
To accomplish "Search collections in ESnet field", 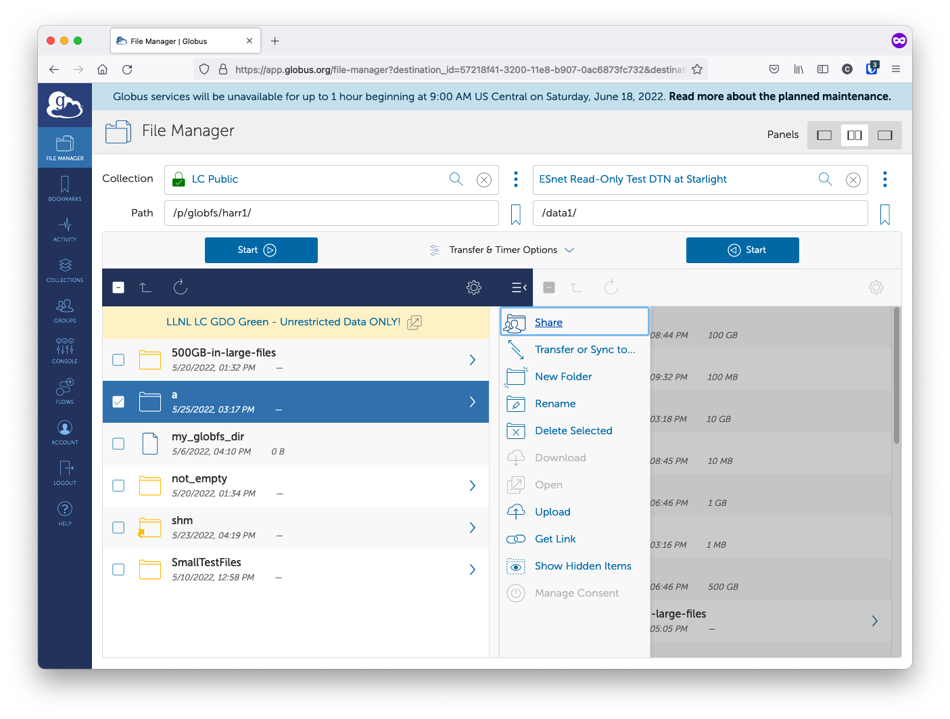I will 826,179.
